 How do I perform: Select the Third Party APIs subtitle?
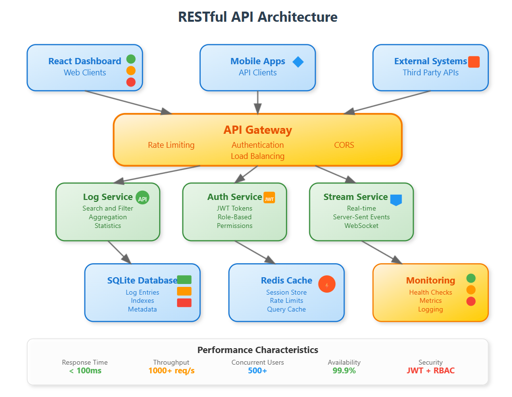[x=430, y=72]
